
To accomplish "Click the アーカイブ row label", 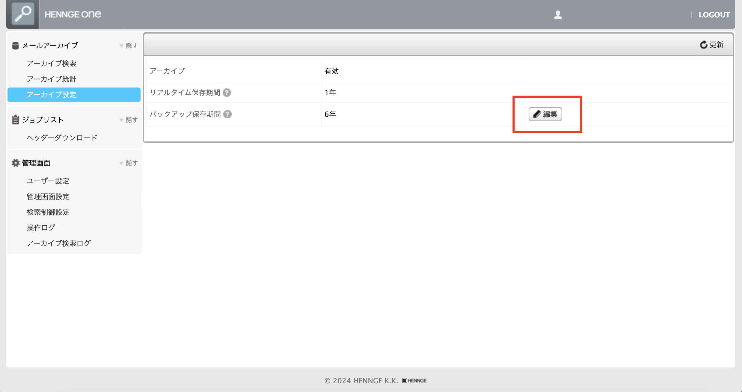I will click(x=167, y=71).
